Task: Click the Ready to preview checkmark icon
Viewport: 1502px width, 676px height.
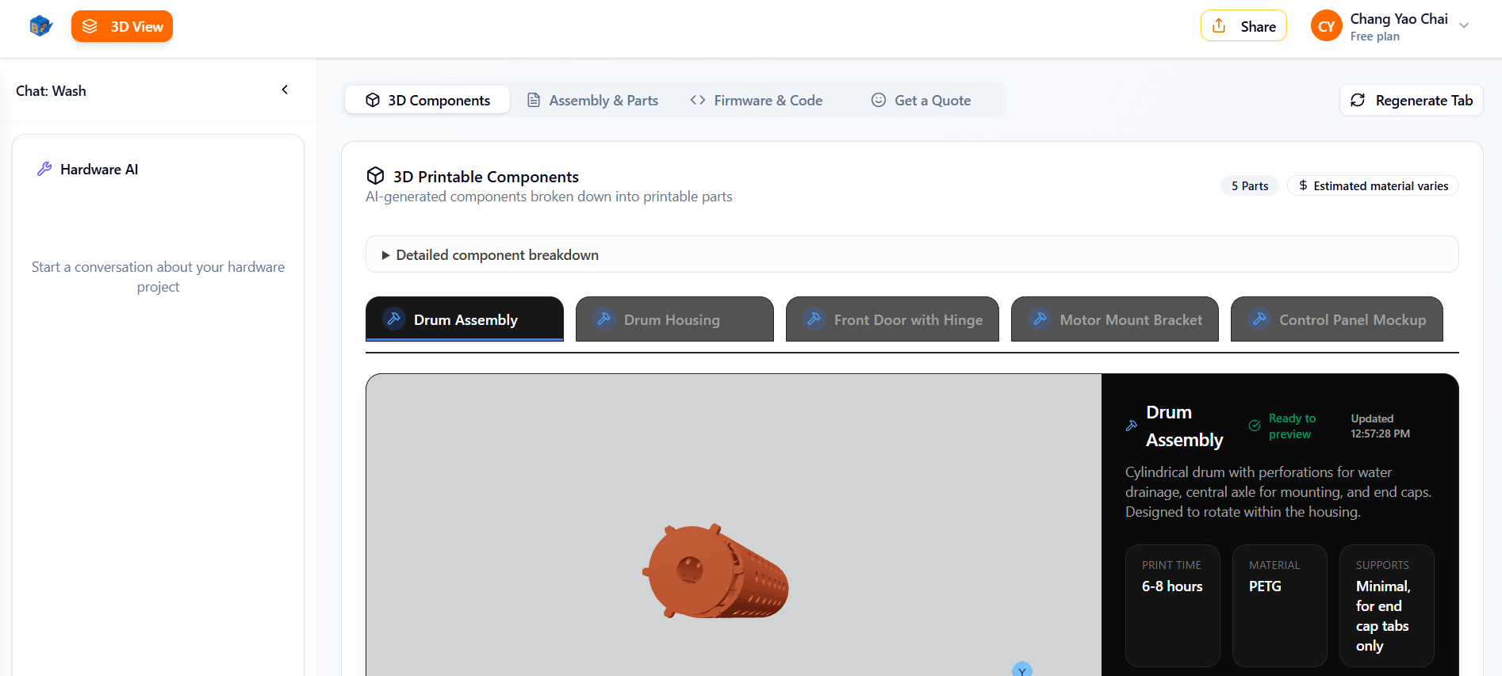Action: click(x=1255, y=426)
